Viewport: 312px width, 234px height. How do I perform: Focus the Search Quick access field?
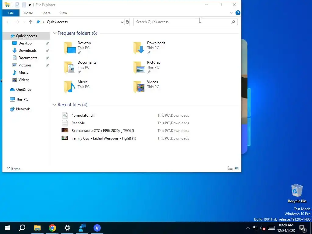[x=186, y=22]
